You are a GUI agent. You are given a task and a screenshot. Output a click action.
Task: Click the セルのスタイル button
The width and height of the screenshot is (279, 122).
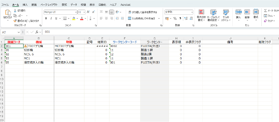(226, 15)
